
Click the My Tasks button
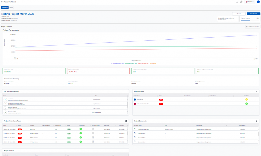pyautogui.click(x=239, y=14)
